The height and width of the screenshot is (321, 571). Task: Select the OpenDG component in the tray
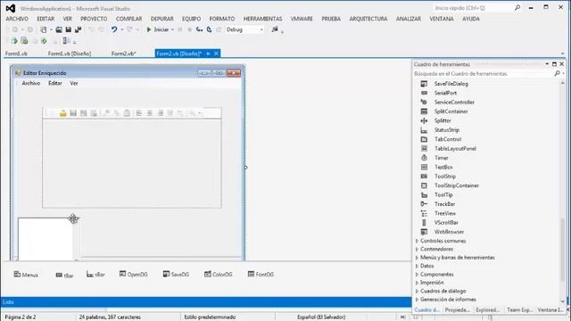tap(134, 274)
